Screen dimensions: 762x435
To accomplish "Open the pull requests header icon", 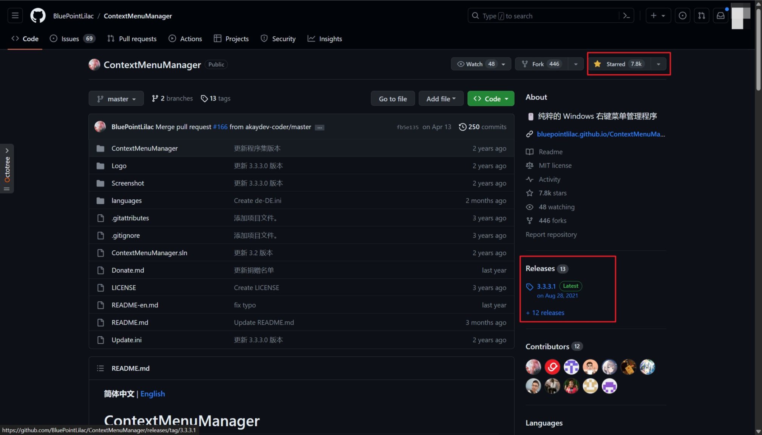I will [702, 16].
